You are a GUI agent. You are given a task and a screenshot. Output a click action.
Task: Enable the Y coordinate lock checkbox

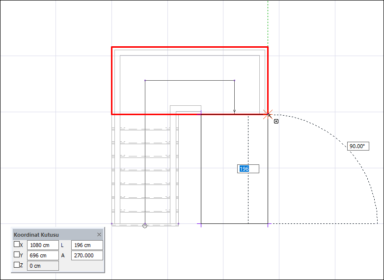17,254
